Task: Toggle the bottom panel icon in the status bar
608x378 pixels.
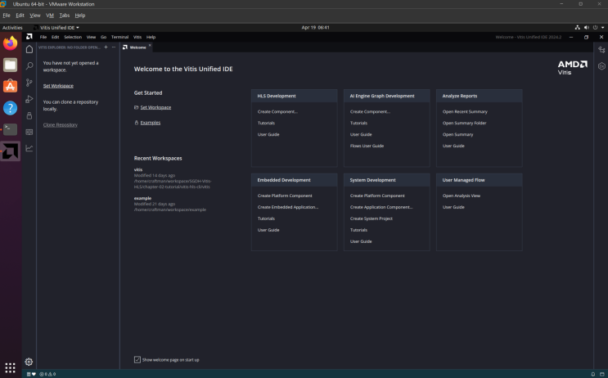Action: pos(602,374)
